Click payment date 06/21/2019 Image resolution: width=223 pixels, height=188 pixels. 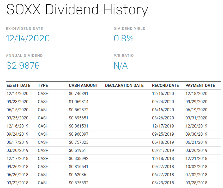pos(196,142)
